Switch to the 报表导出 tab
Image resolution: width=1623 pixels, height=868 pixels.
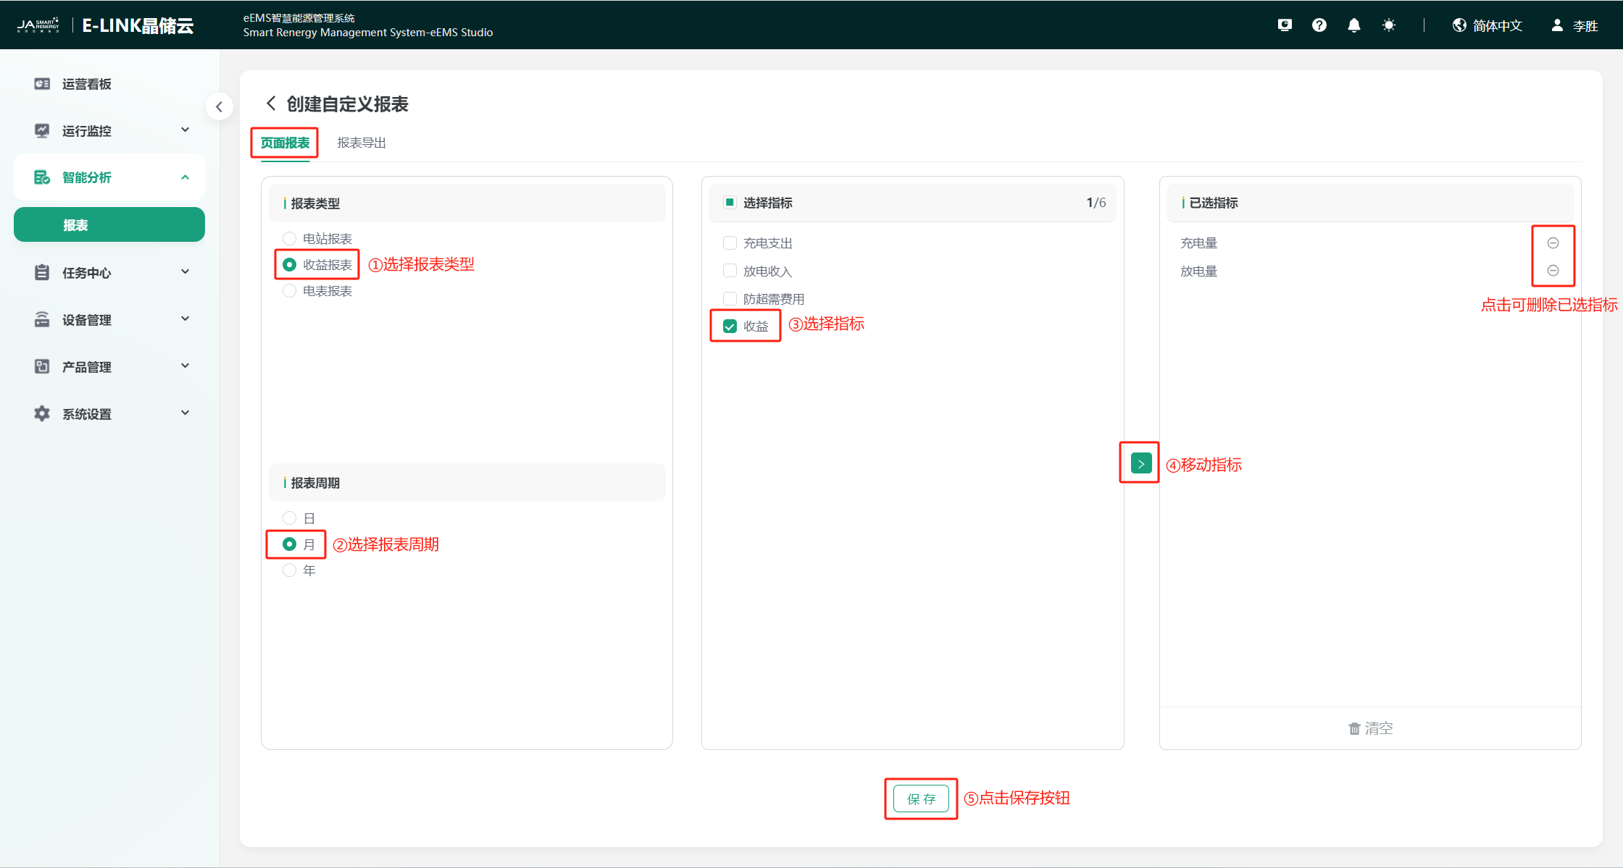click(x=361, y=143)
